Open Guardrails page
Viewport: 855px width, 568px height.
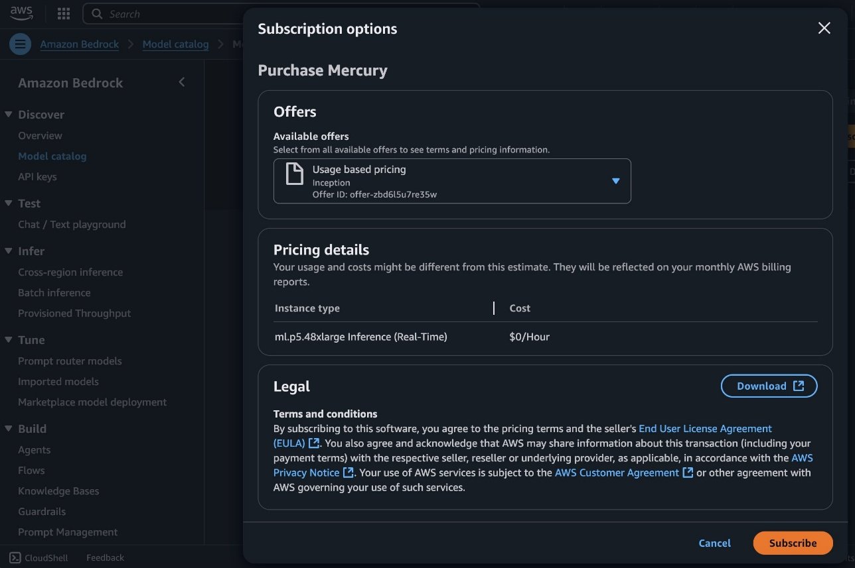click(x=42, y=511)
